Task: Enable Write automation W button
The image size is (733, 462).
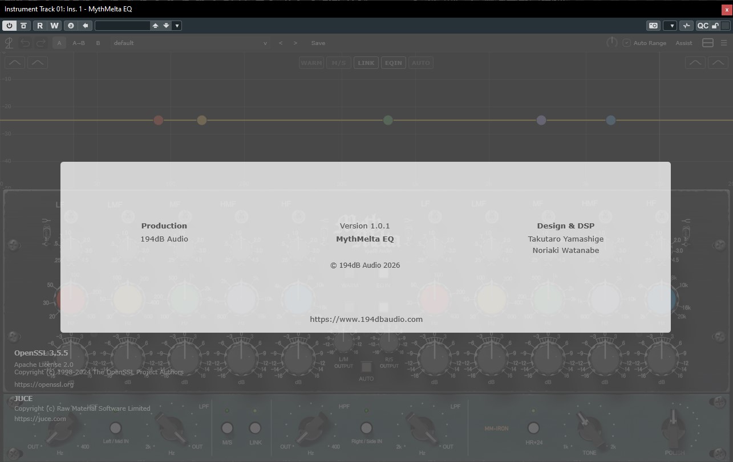Action: [x=54, y=26]
